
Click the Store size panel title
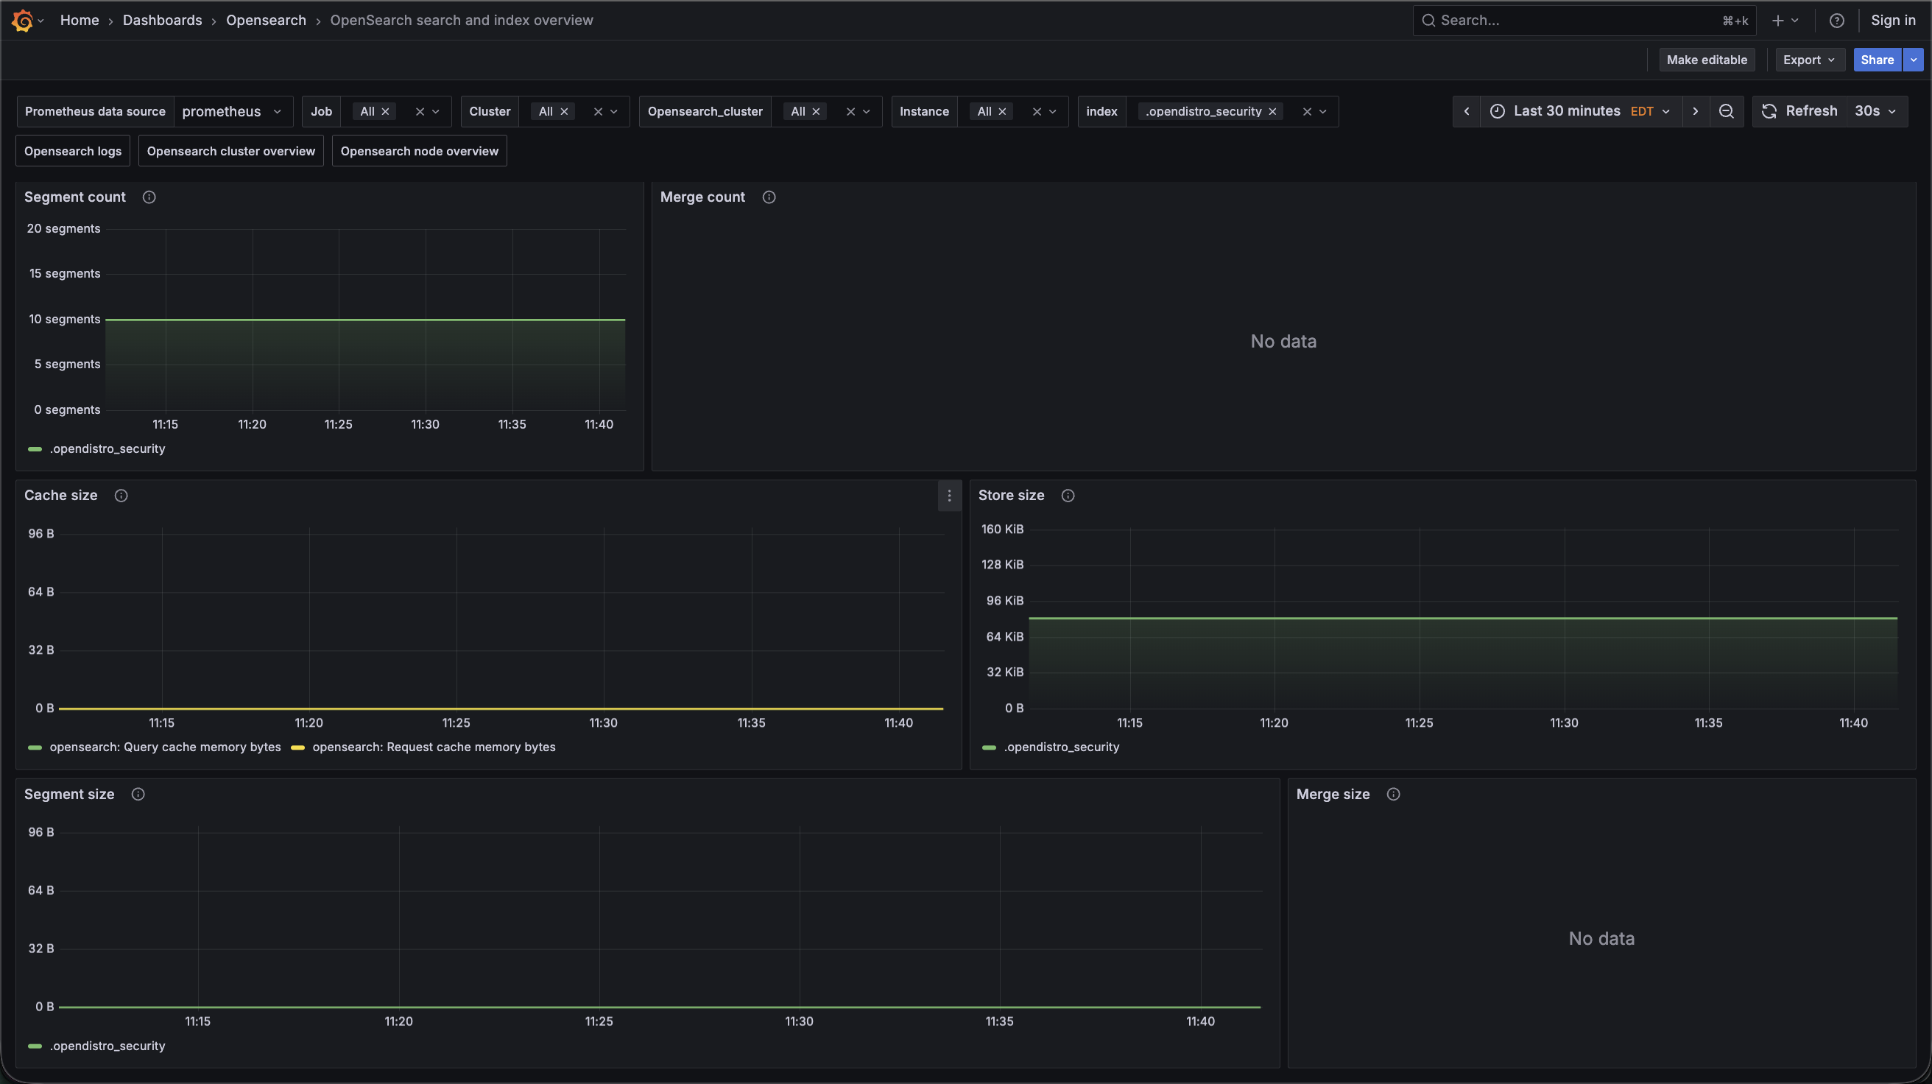[x=1011, y=496]
